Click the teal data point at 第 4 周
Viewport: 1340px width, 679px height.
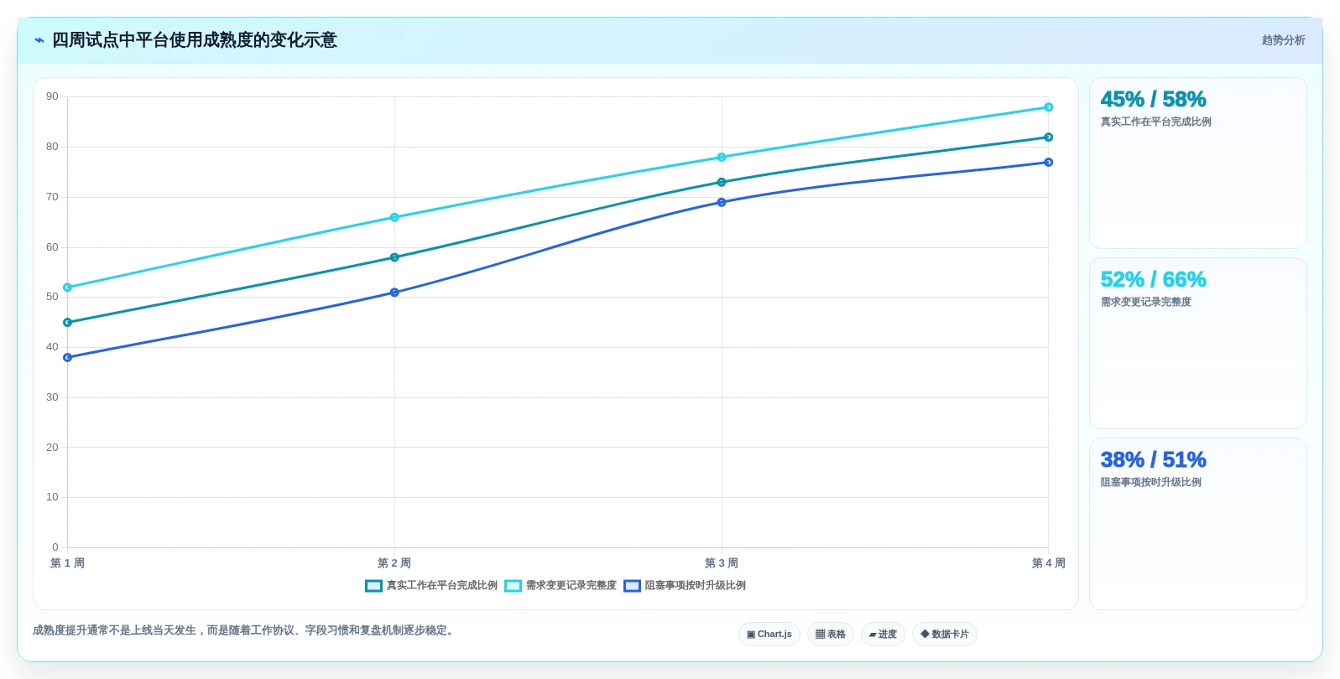coord(1048,137)
